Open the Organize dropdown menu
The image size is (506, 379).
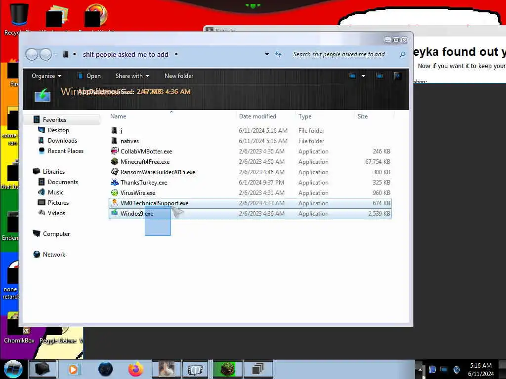click(x=46, y=76)
